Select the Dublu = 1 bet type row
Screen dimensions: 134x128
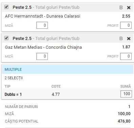pyautogui.click(x=68, y=94)
